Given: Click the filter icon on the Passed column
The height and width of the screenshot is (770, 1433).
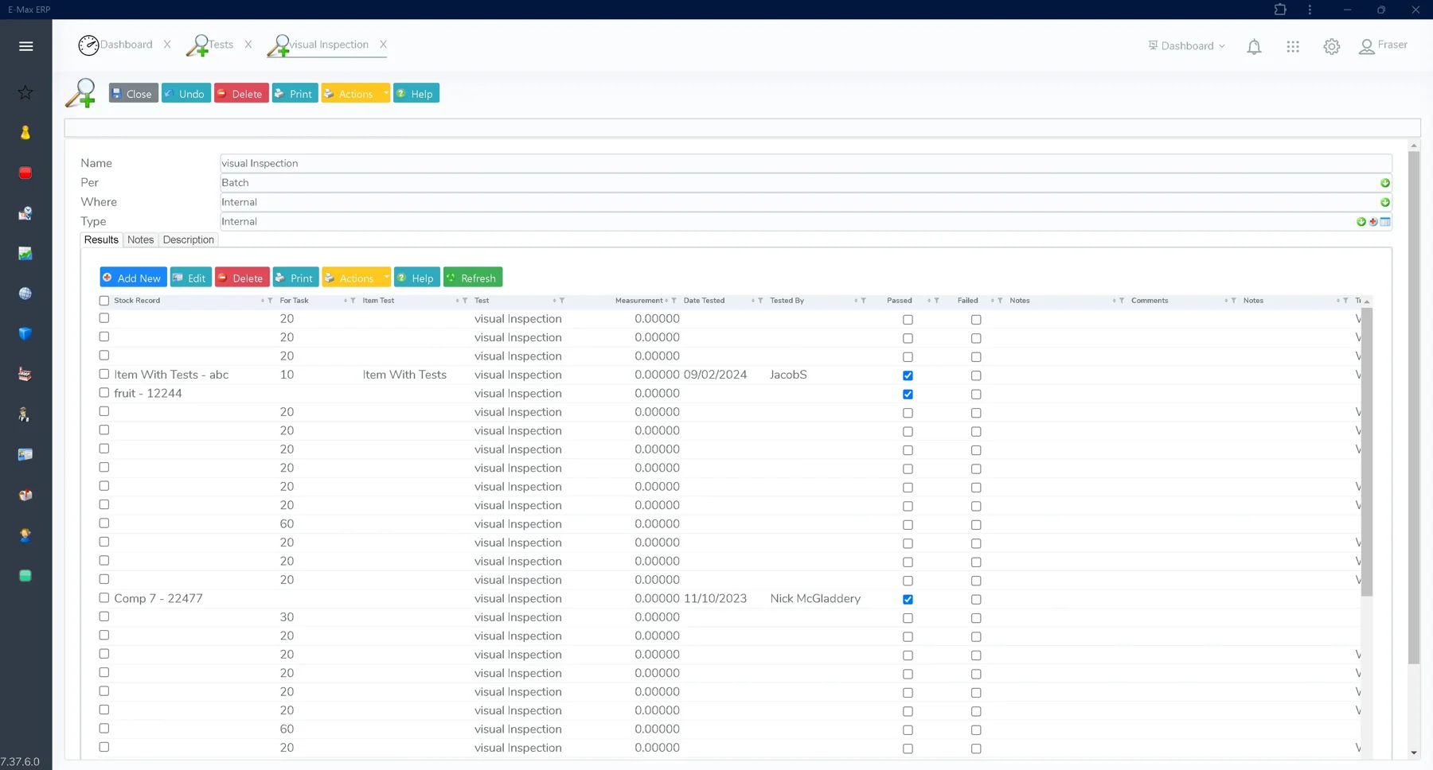Looking at the screenshot, I should pos(937,301).
